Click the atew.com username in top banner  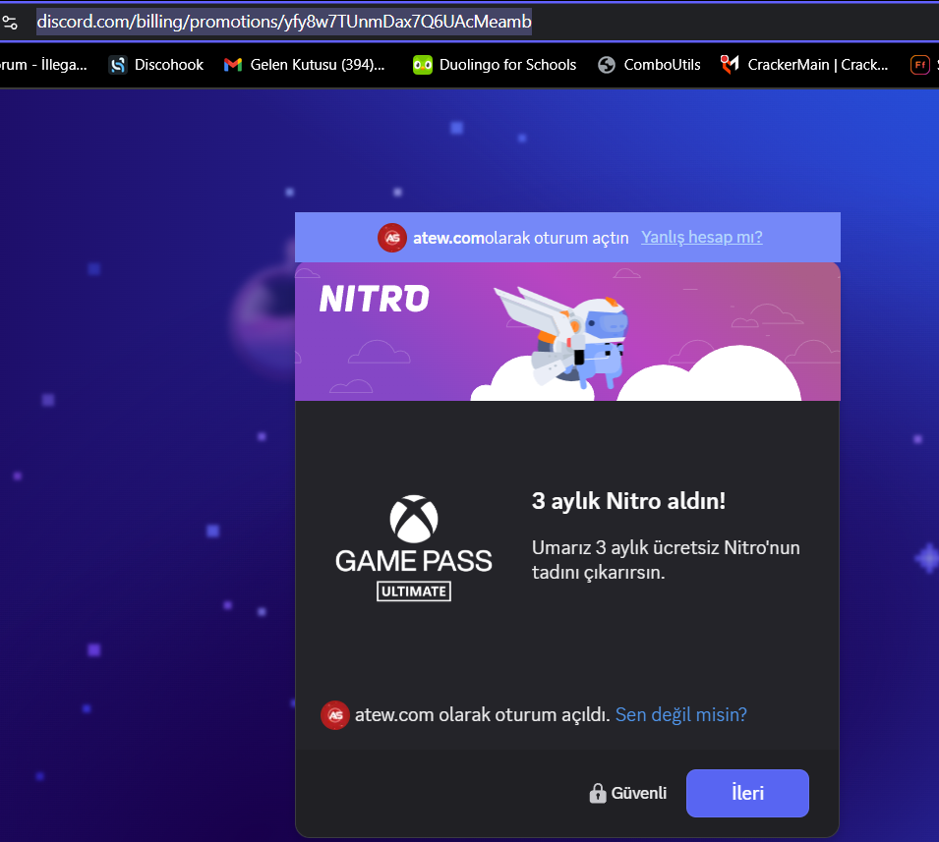coord(448,238)
